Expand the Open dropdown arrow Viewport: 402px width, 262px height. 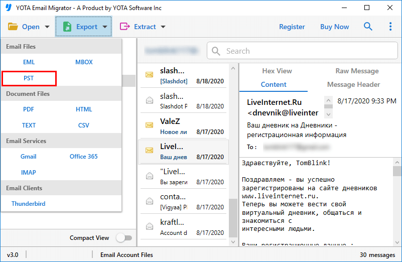[x=47, y=27]
